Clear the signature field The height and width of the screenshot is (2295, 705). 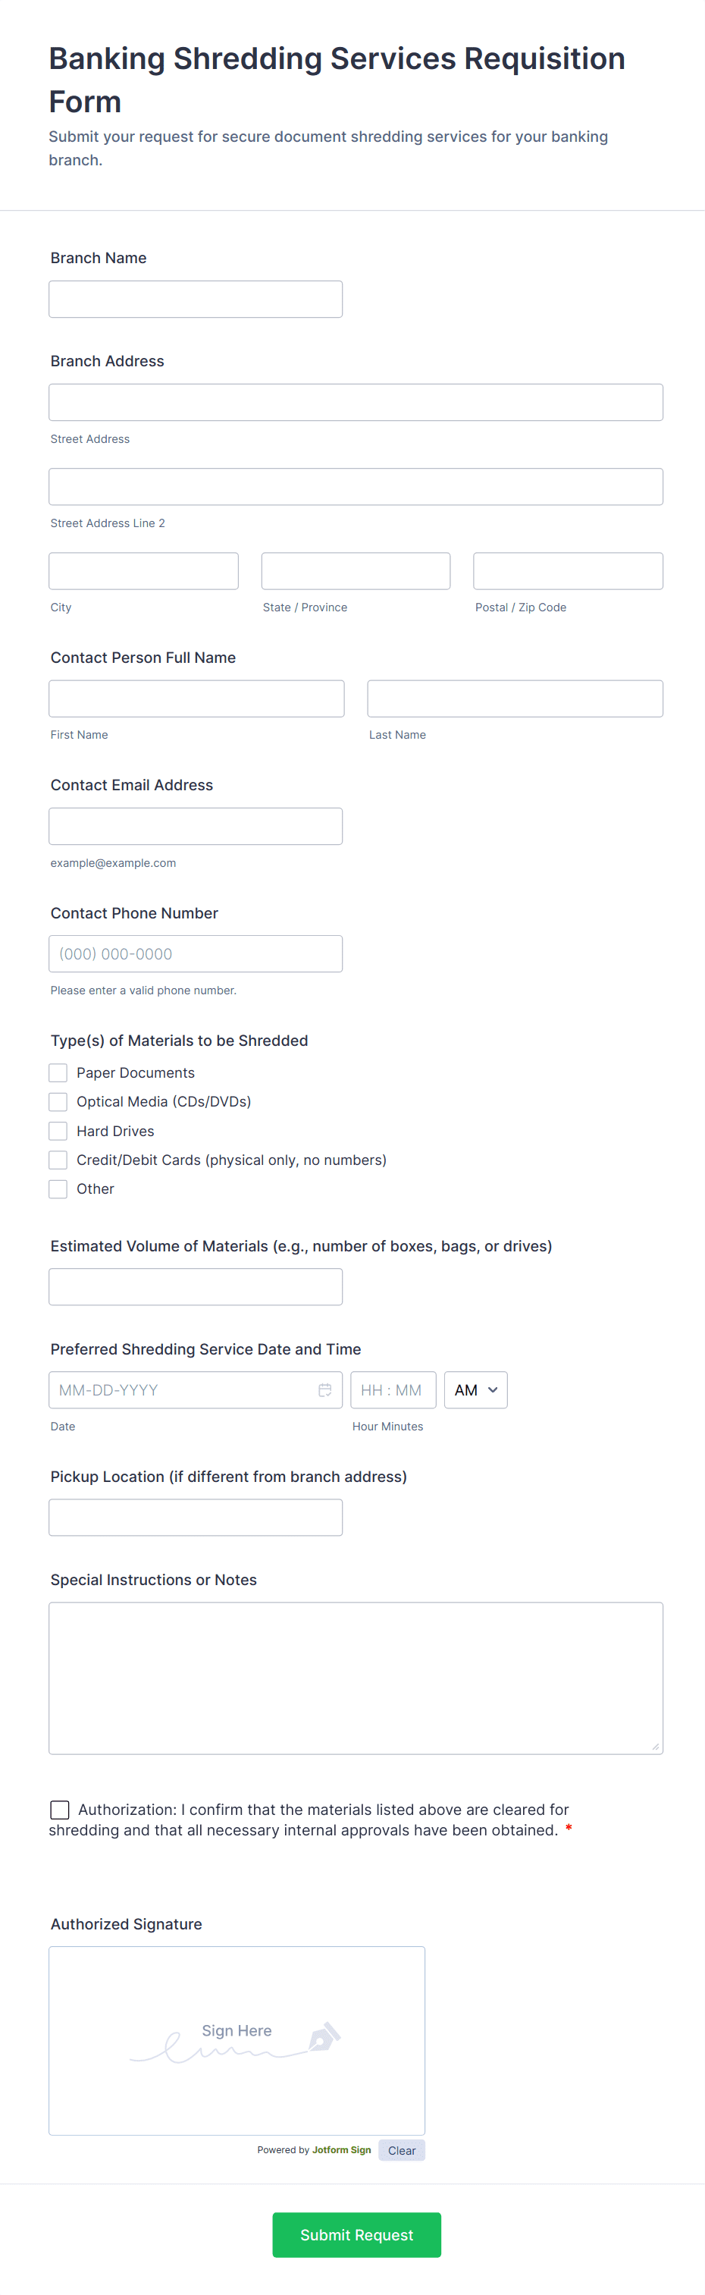(402, 2151)
